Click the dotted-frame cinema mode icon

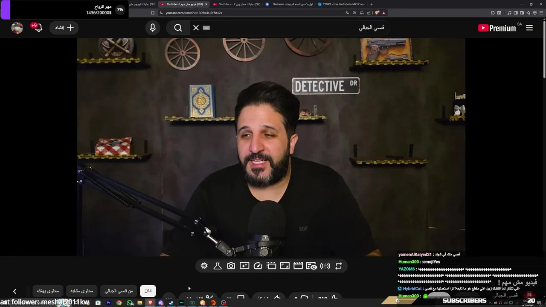[x=271, y=266]
